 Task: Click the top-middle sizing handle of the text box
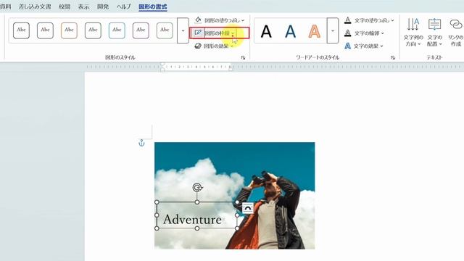(197, 202)
